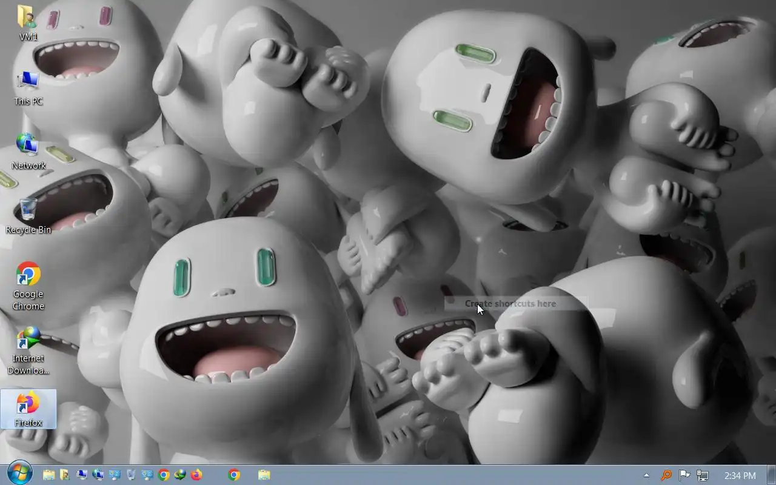Viewport: 776px width, 485px height.
Task: Click the orange magnifier tray icon
Action: (x=666, y=475)
